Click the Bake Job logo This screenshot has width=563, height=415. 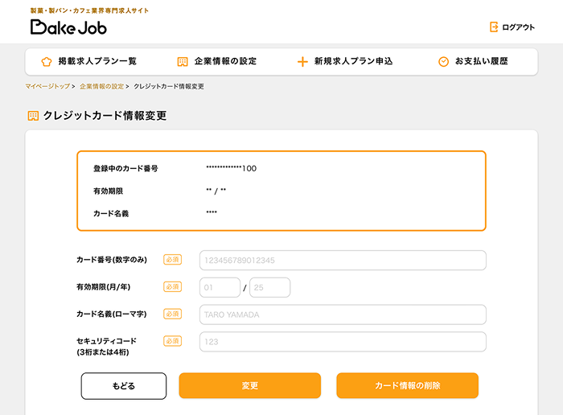[68, 27]
